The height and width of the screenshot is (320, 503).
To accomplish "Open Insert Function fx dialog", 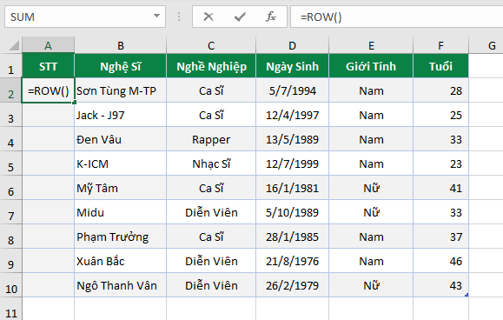I will pyautogui.click(x=271, y=17).
